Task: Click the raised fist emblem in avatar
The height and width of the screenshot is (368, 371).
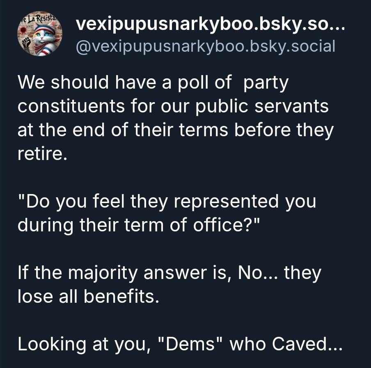Action: [25, 43]
